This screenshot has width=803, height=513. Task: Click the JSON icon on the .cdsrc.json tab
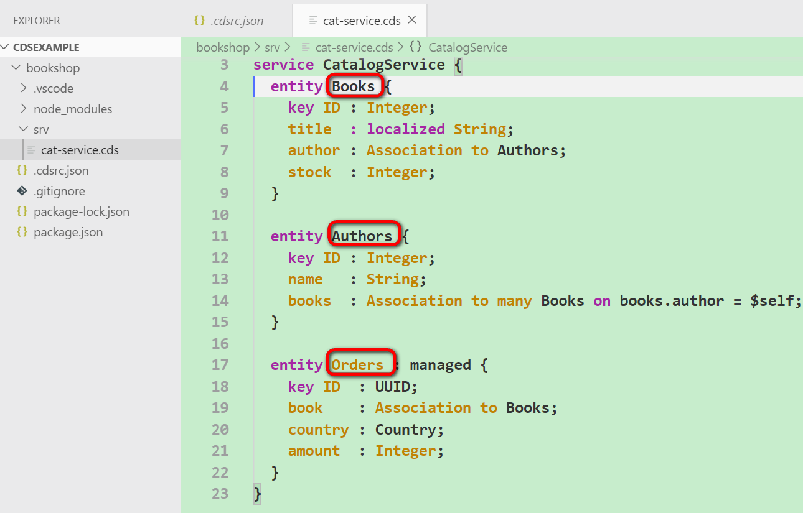(199, 20)
